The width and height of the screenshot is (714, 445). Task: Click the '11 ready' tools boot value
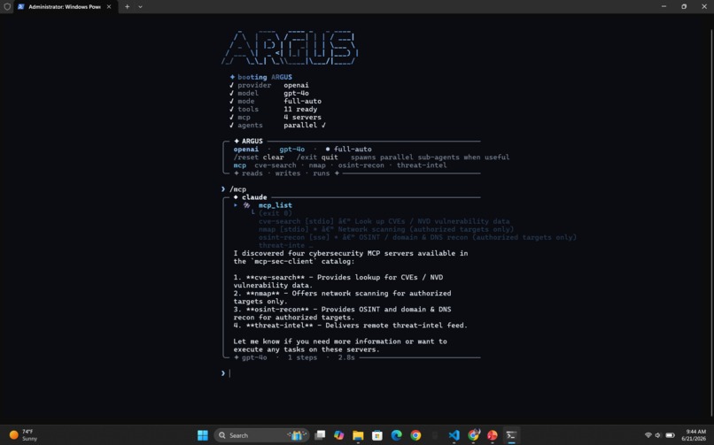[300, 109]
